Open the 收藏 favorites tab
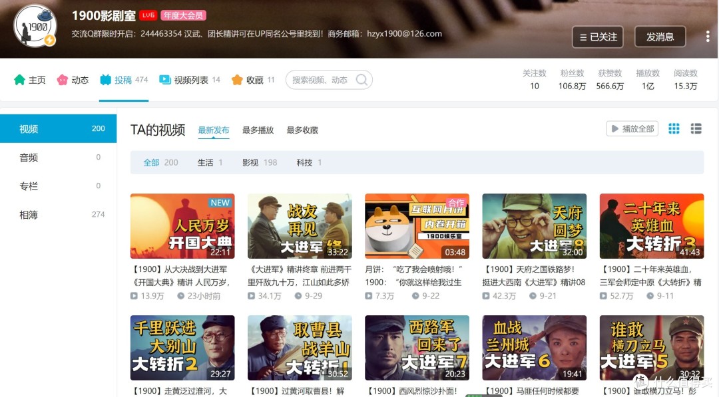 tap(253, 80)
